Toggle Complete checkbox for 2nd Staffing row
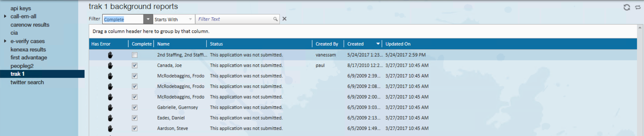The image size is (644, 136). (135, 55)
